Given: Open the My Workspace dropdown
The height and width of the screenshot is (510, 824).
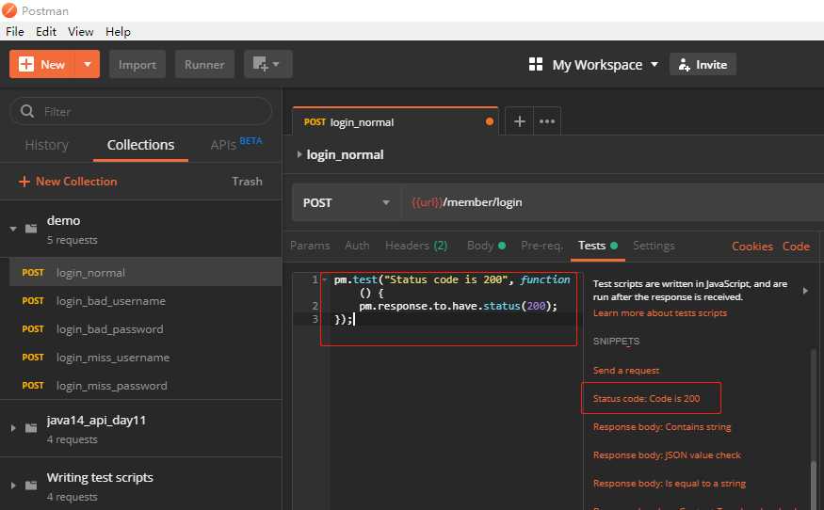Looking at the screenshot, I should click(605, 65).
